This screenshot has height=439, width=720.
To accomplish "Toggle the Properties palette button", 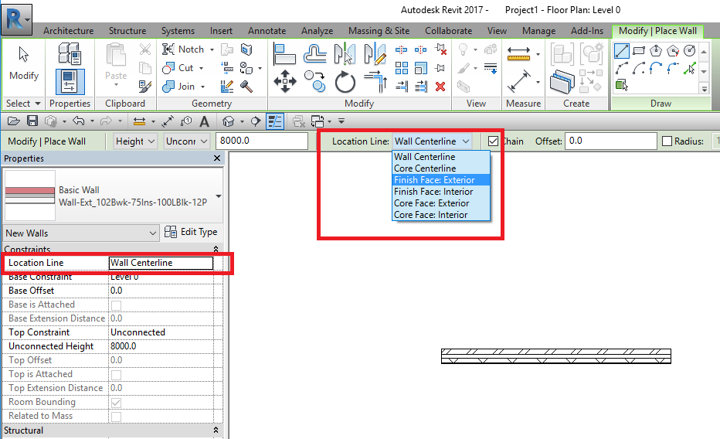I will point(70,81).
